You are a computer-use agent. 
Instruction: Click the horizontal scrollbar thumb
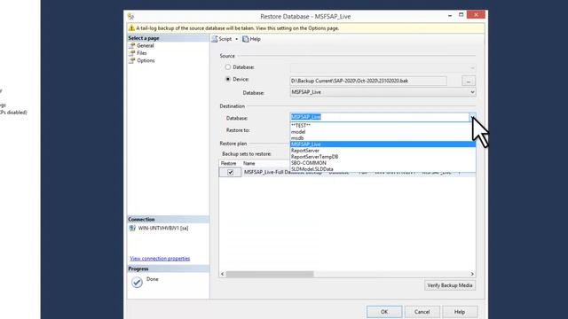[270, 274]
